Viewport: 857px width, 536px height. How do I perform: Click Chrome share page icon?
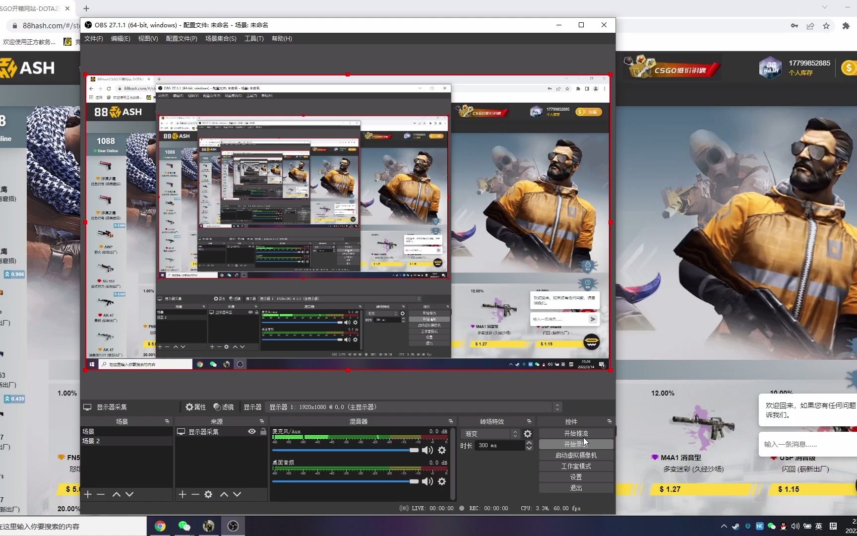tap(810, 26)
